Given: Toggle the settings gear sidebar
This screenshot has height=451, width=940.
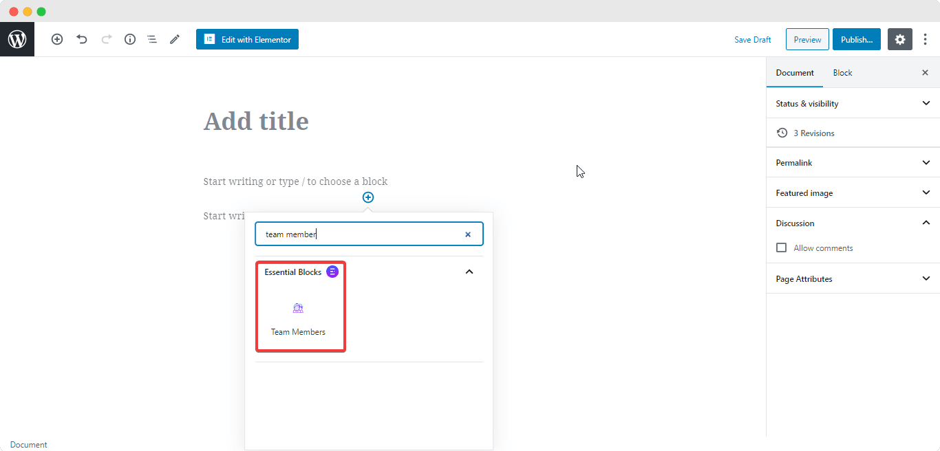Looking at the screenshot, I should coord(900,39).
